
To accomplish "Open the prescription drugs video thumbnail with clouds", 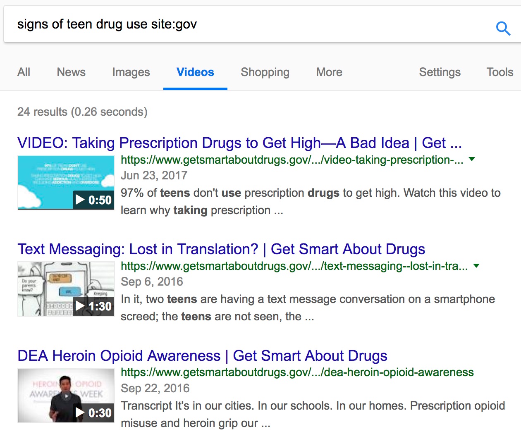I will [x=66, y=182].
